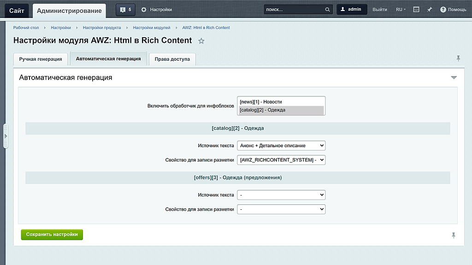Open the notifications counter icon
Viewport: 472px width, 265px height.
[125, 9]
